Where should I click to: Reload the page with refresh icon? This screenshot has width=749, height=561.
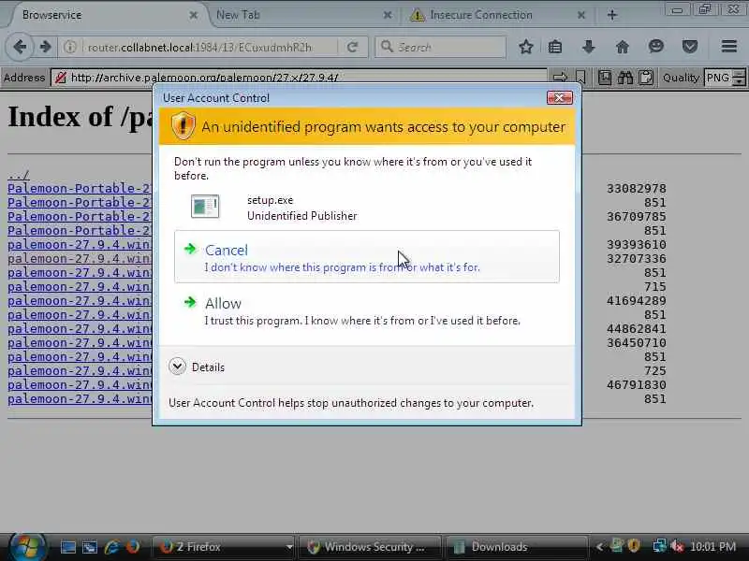[x=353, y=48]
